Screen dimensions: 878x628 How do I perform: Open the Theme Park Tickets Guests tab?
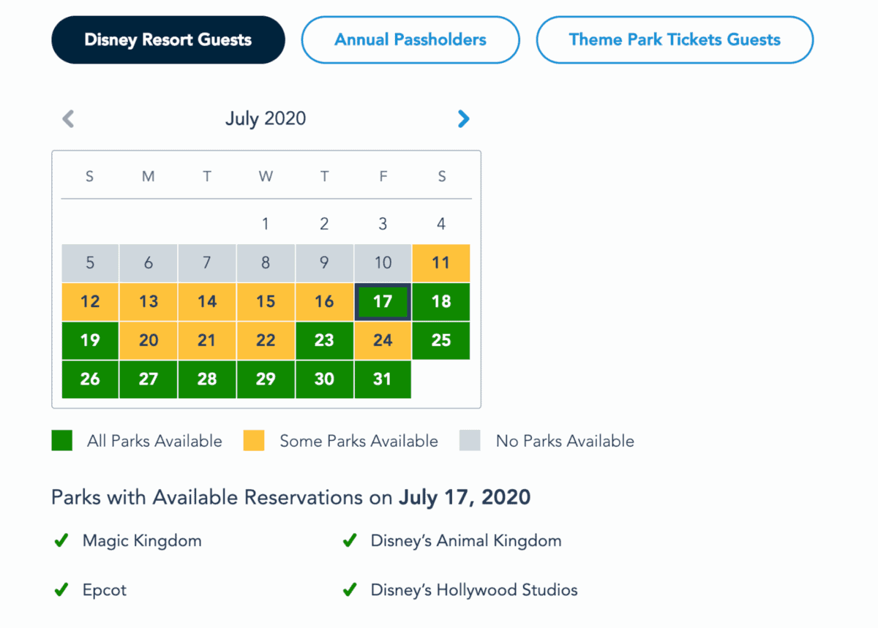pos(675,39)
